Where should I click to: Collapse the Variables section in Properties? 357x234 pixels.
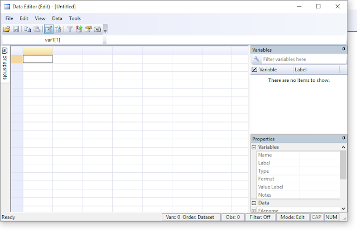pyautogui.click(x=254, y=147)
